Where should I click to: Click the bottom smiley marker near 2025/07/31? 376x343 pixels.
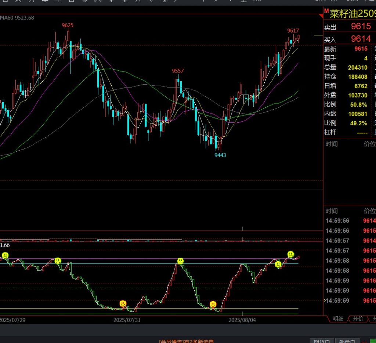(x=123, y=304)
